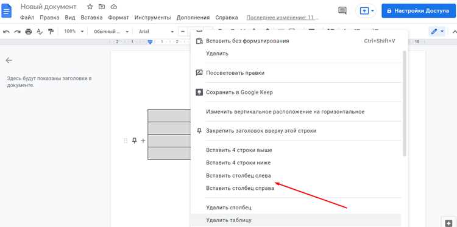Choose Вставить без форматирования
Image resolution: width=457 pixels, height=227 pixels.
[x=296, y=41]
